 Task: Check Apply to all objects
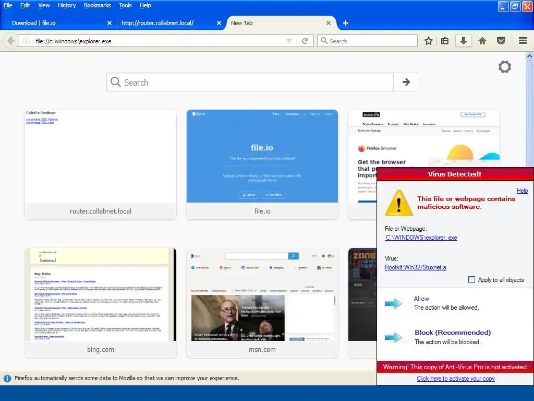pos(471,280)
